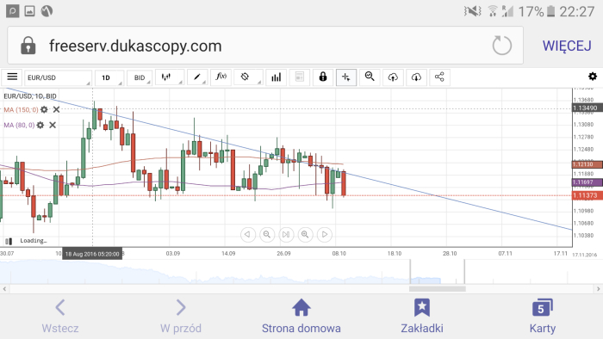603x339 pixels.
Task: Click the cloud upload icon
Action: (x=393, y=77)
